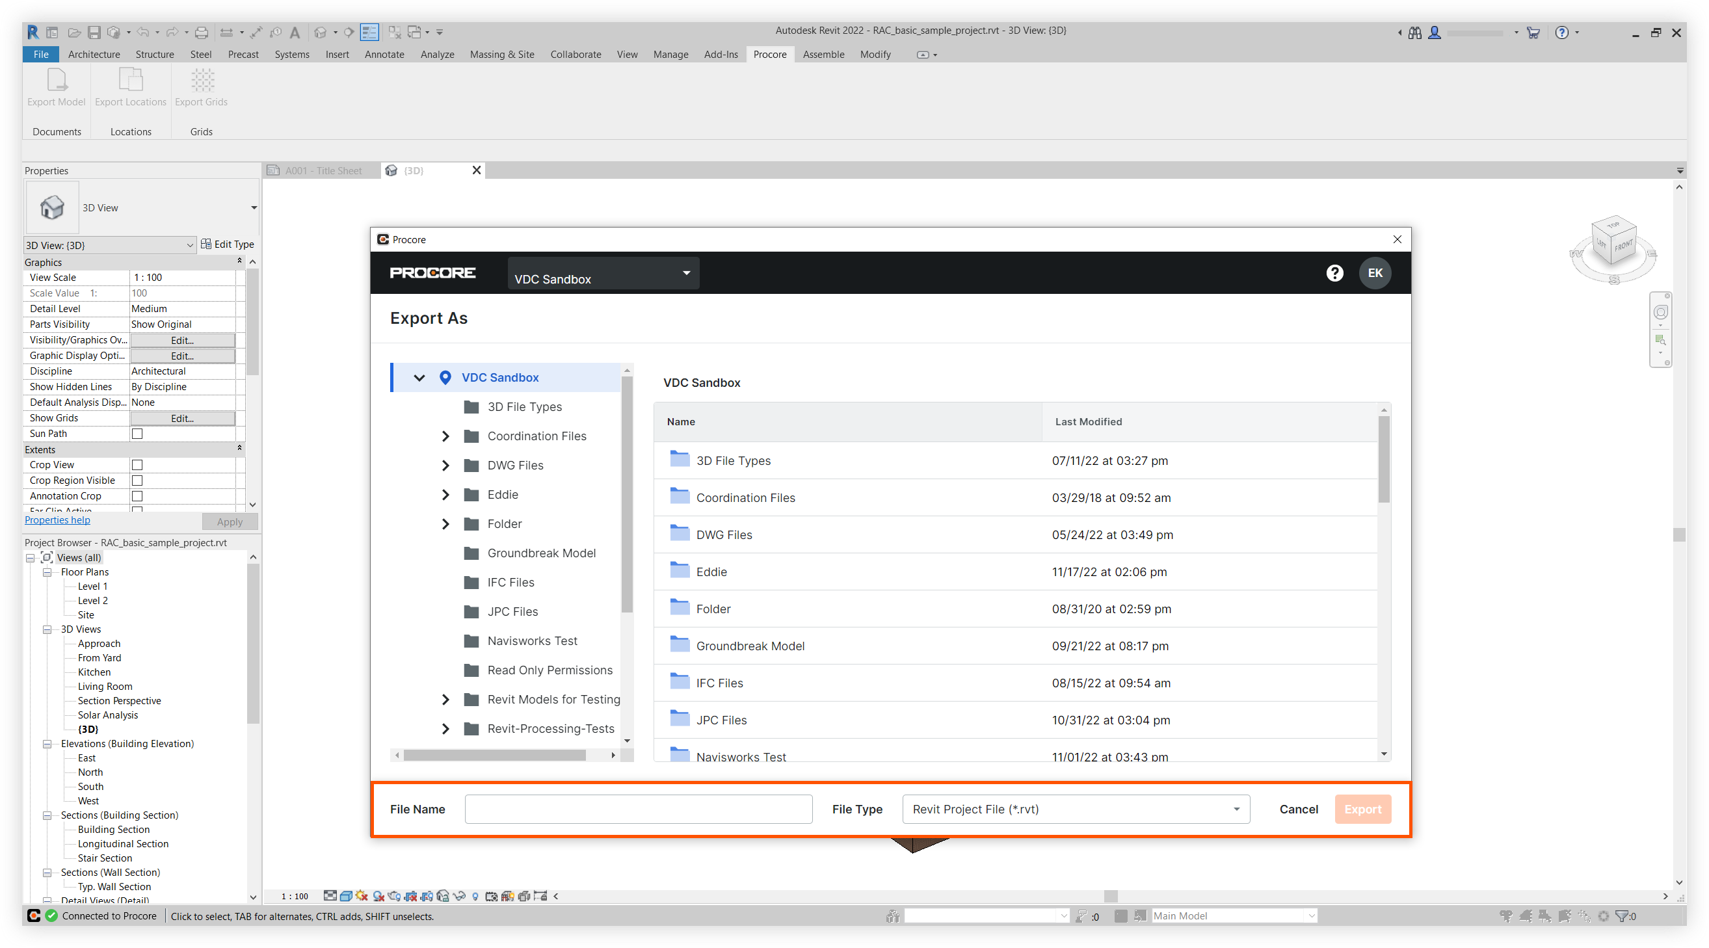
Task: Click Edit for Visibility/Graphics Overrides
Action: click(183, 339)
